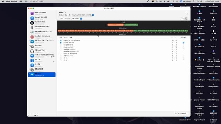Screen dimensions: 221x124
Task: Open the 編集 menu
Action: pyautogui.click(x=21, y=1)
